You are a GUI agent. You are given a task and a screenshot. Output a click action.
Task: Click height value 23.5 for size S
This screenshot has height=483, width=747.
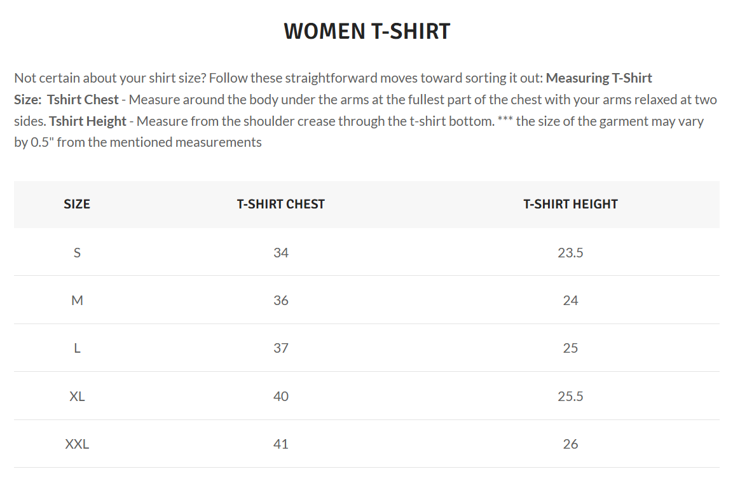570,252
